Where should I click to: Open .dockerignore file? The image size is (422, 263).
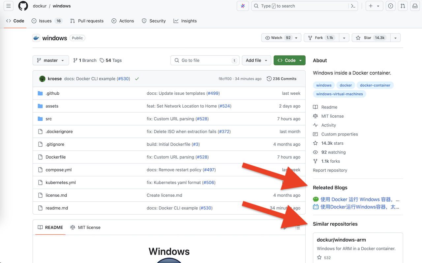(59, 131)
